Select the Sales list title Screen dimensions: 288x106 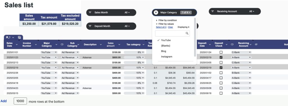(19, 5)
